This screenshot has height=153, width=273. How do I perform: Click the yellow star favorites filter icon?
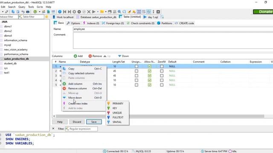(x=46, y=17)
